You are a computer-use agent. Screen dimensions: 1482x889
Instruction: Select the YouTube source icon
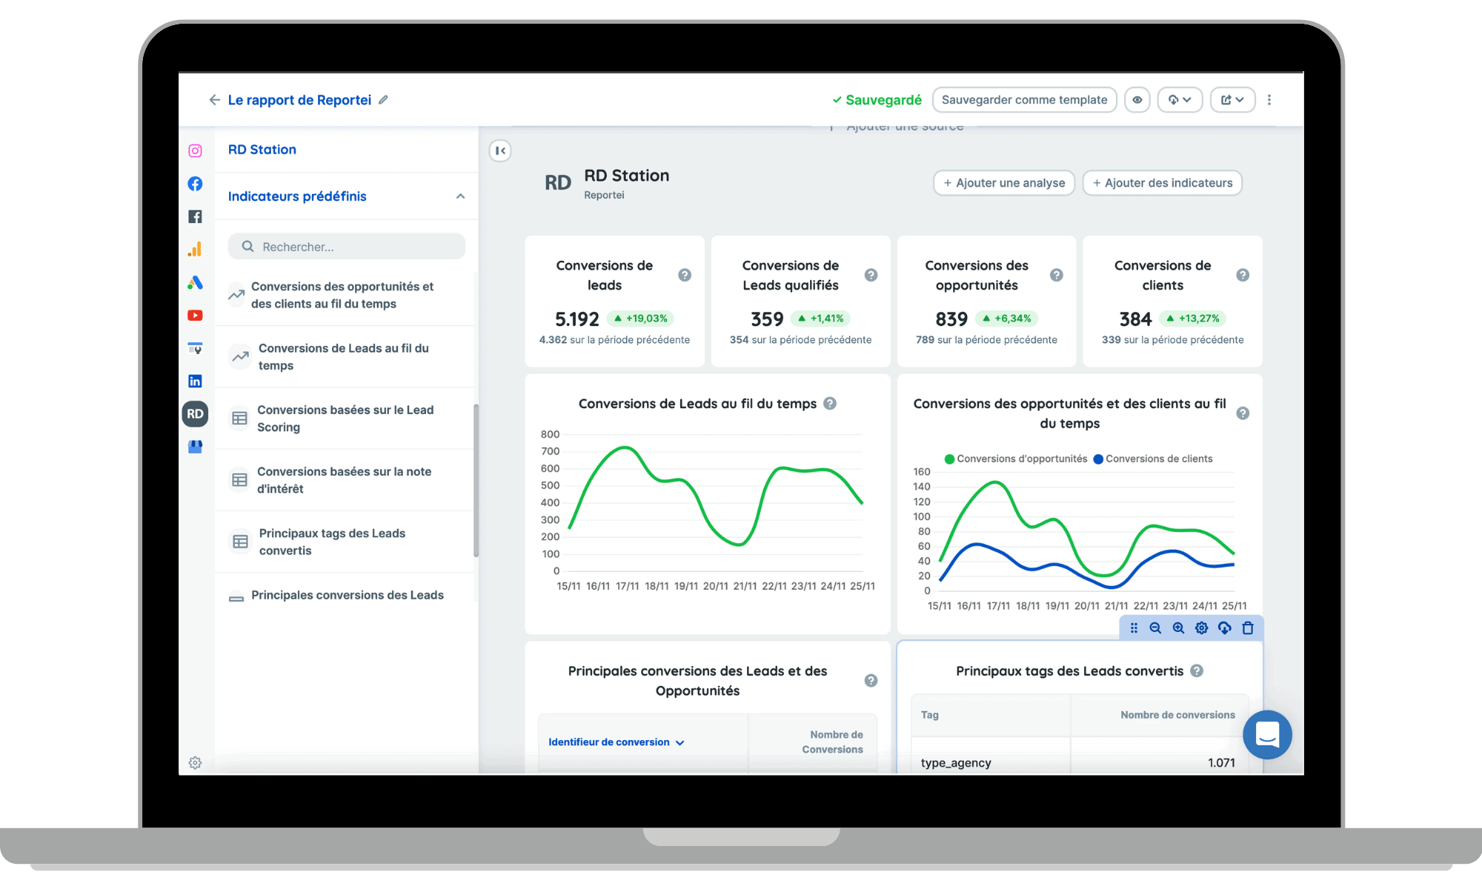[195, 316]
